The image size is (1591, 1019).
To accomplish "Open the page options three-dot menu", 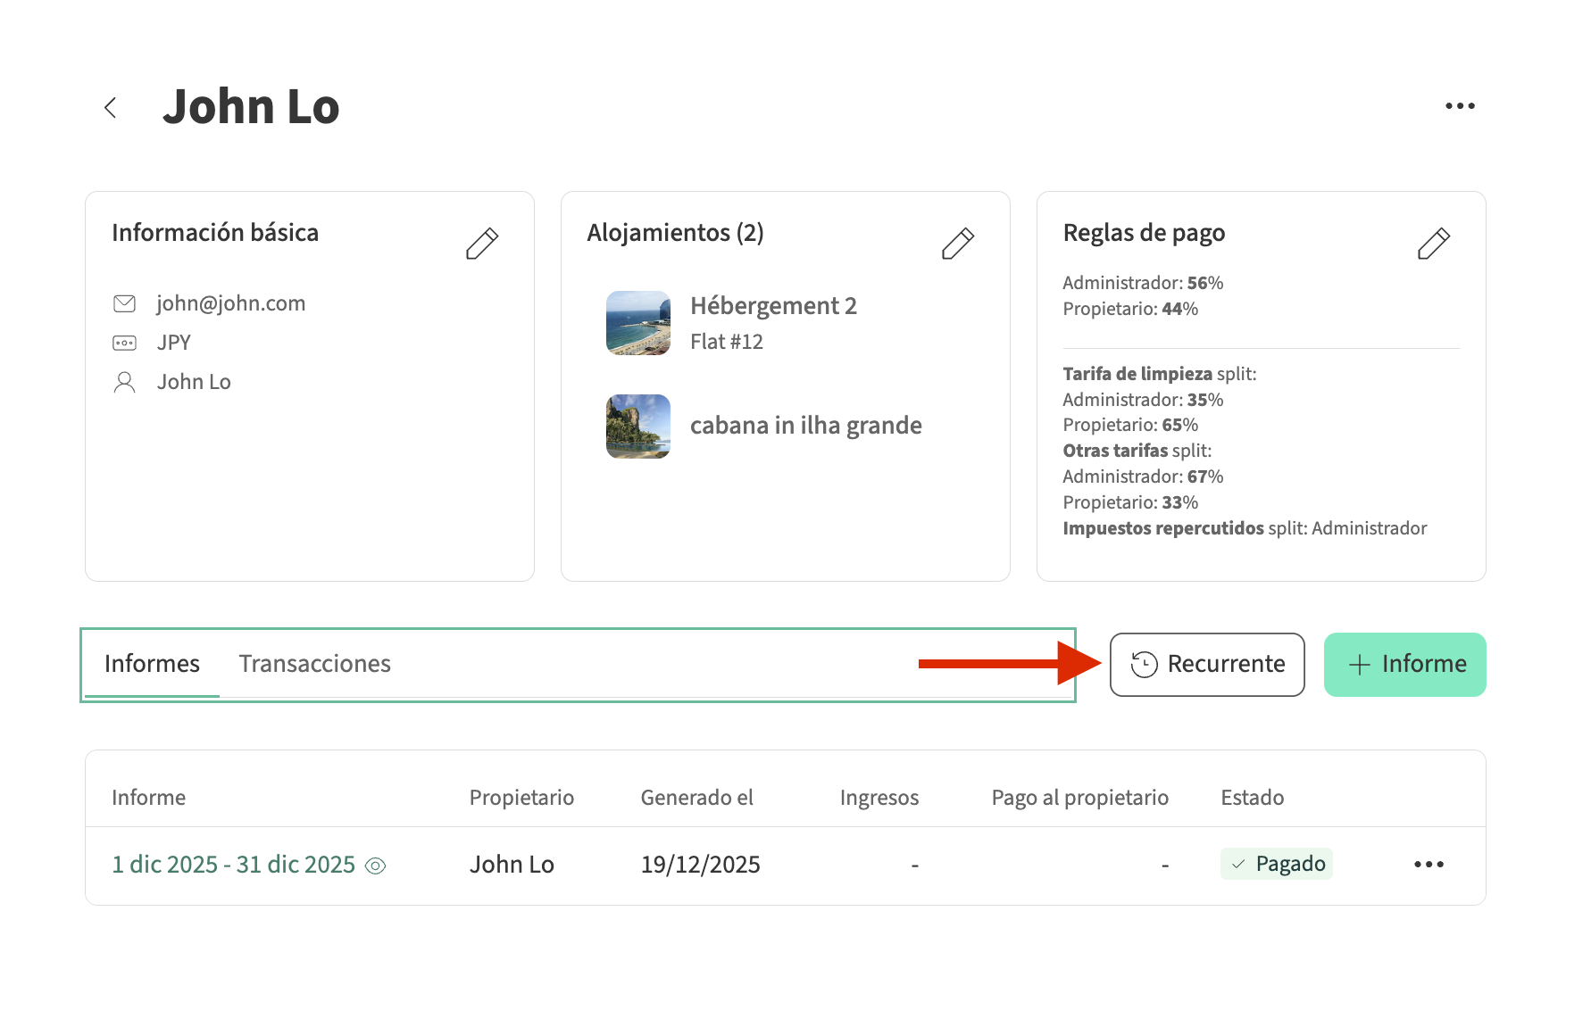I will (1460, 106).
